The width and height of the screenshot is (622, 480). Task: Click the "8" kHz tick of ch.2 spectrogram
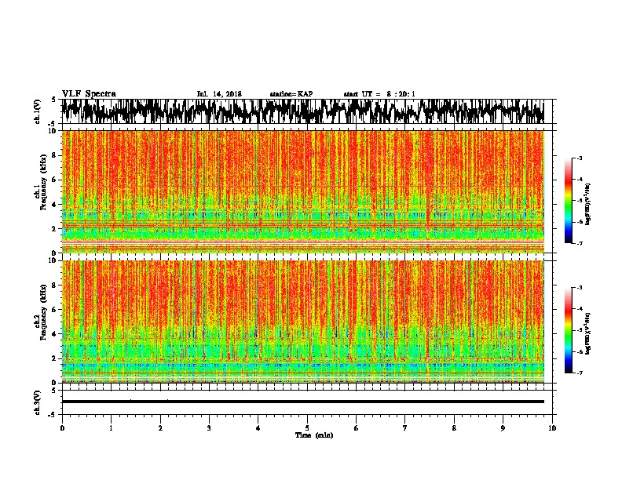tap(55, 285)
